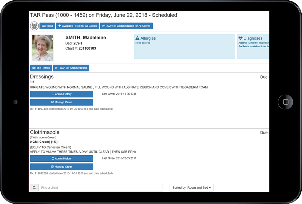Hide Details for the client
This screenshot has height=204, width=302.
(x=41, y=68)
